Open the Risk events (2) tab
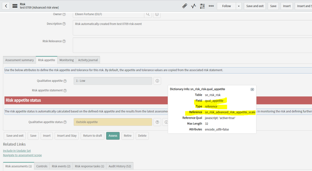Viewport: 312px width, 171px height. click(61, 166)
